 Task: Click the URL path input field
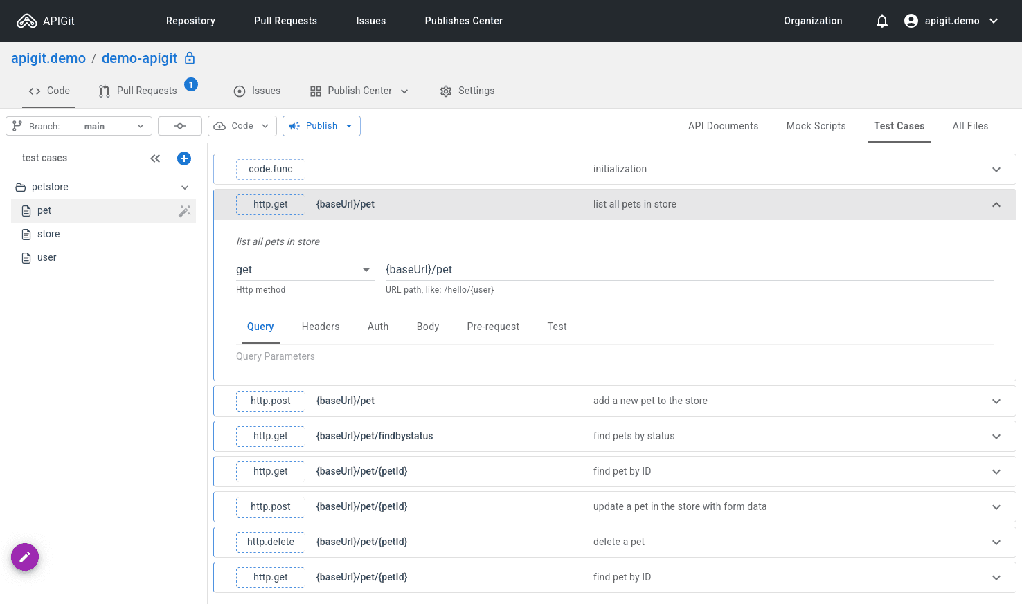[x=688, y=270]
